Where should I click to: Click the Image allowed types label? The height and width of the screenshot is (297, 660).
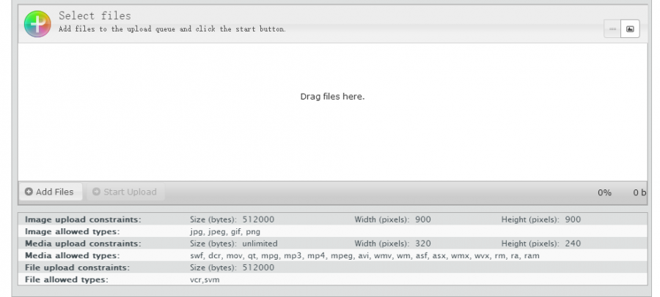click(73, 232)
